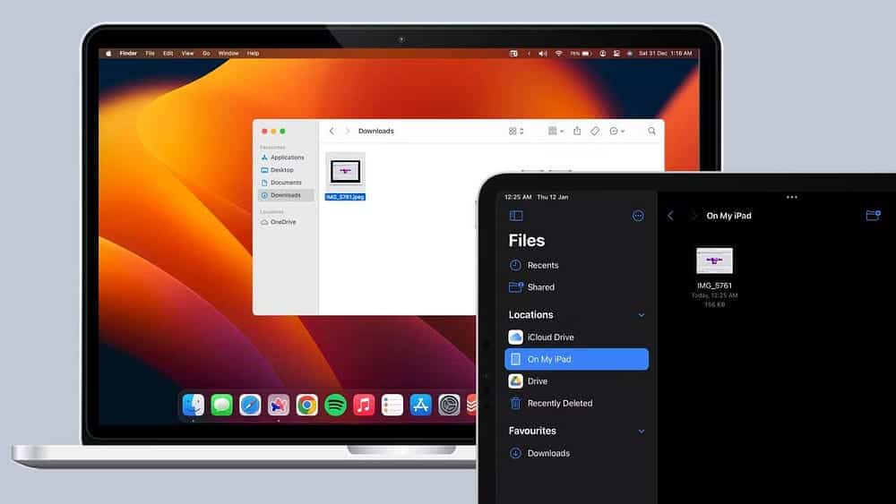Open System Settings in the dock
This screenshot has width=896, height=504.
[x=449, y=405]
